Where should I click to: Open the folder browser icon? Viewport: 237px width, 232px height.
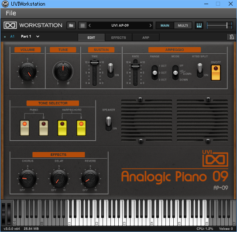71,25
